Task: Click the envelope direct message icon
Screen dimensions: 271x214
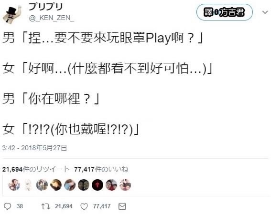Action: pos(122,206)
